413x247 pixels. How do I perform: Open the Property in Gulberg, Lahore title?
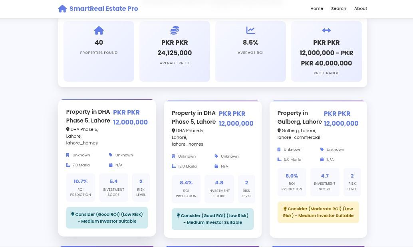point(299,117)
